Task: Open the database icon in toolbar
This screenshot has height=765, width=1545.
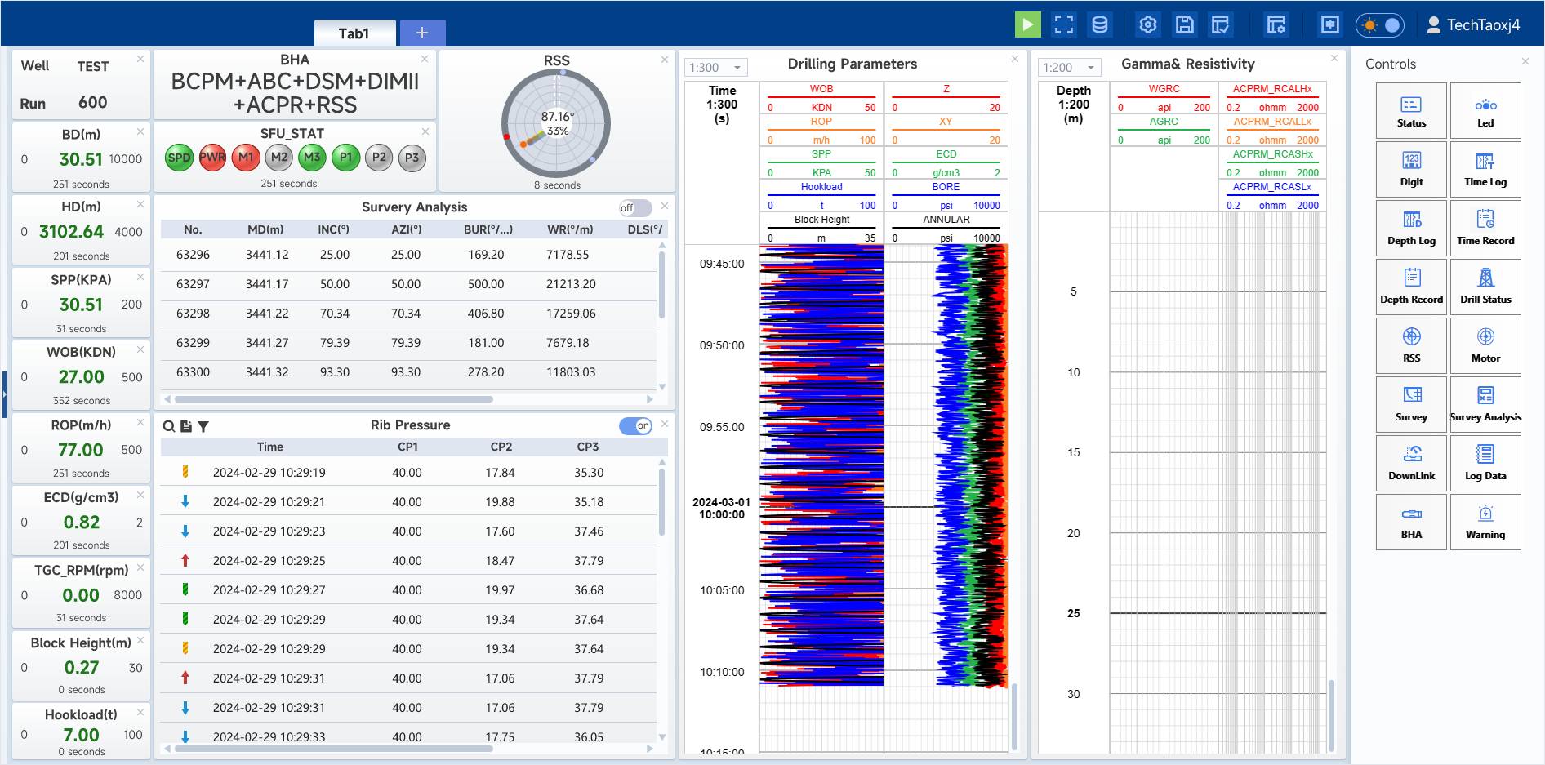Action: [1100, 24]
